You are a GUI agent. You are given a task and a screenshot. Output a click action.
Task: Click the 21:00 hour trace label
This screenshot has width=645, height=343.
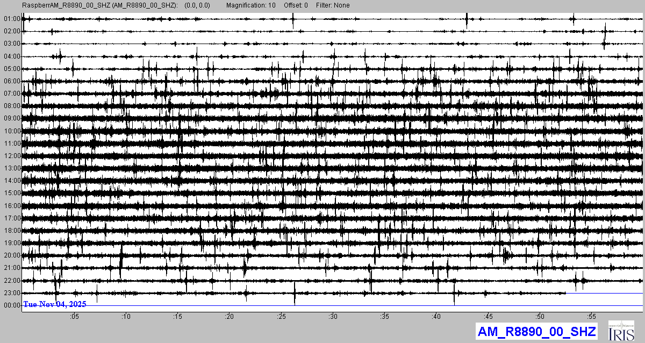11,268
